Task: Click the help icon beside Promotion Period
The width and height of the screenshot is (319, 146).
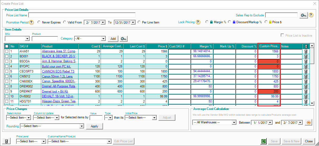Action: [31, 22]
